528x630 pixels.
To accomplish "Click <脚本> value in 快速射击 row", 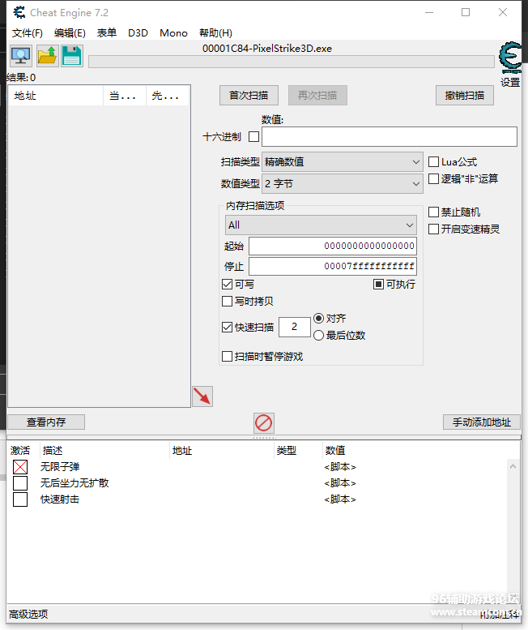I will 340,499.
